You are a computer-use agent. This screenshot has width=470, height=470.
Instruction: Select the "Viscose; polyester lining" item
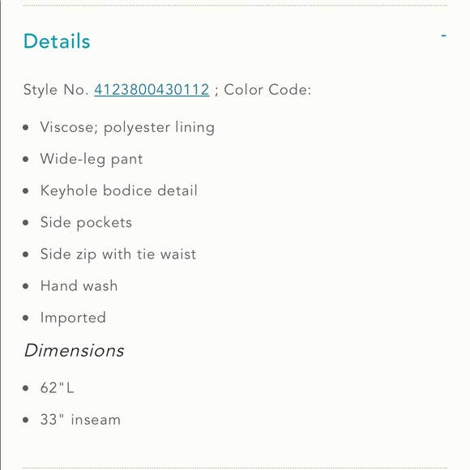point(127,127)
